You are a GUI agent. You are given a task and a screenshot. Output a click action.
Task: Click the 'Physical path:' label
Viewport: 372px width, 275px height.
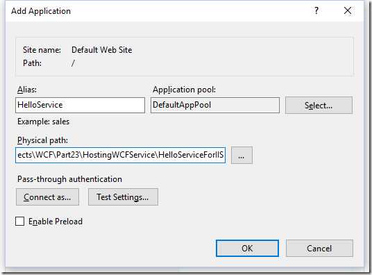click(42, 140)
